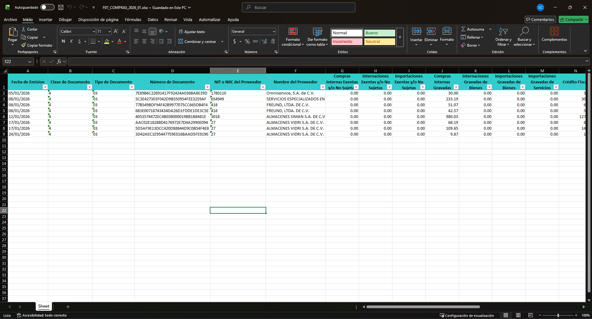Click the thousands separator 000 icon

pos(255,41)
